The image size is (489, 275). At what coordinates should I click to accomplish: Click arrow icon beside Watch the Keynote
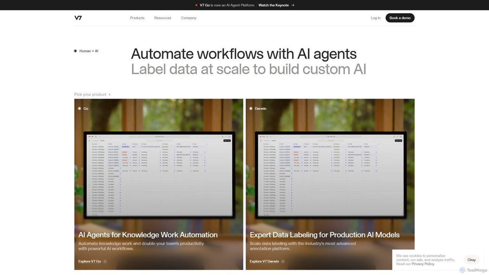(x=293, y=5)
